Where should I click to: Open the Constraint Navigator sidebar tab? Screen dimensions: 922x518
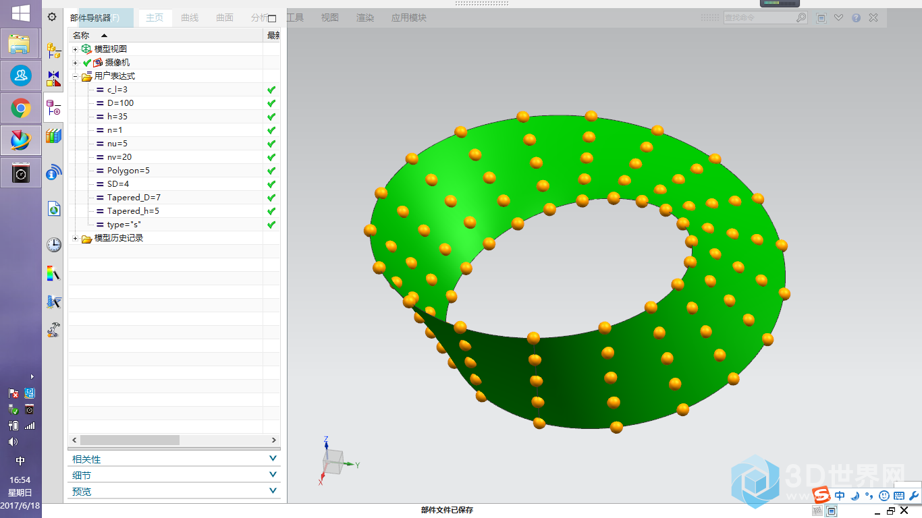click(54, 79)
